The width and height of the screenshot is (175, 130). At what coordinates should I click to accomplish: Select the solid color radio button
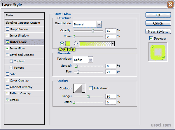tap(62, 43)
